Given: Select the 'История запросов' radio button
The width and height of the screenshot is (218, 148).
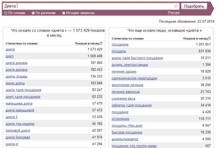Looking at the screenshot, I should tap(64, 13).
